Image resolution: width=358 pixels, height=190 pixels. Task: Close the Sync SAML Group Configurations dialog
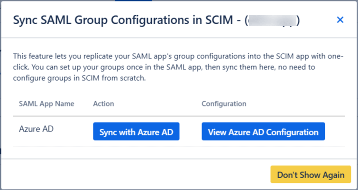[x=340, y=20]
